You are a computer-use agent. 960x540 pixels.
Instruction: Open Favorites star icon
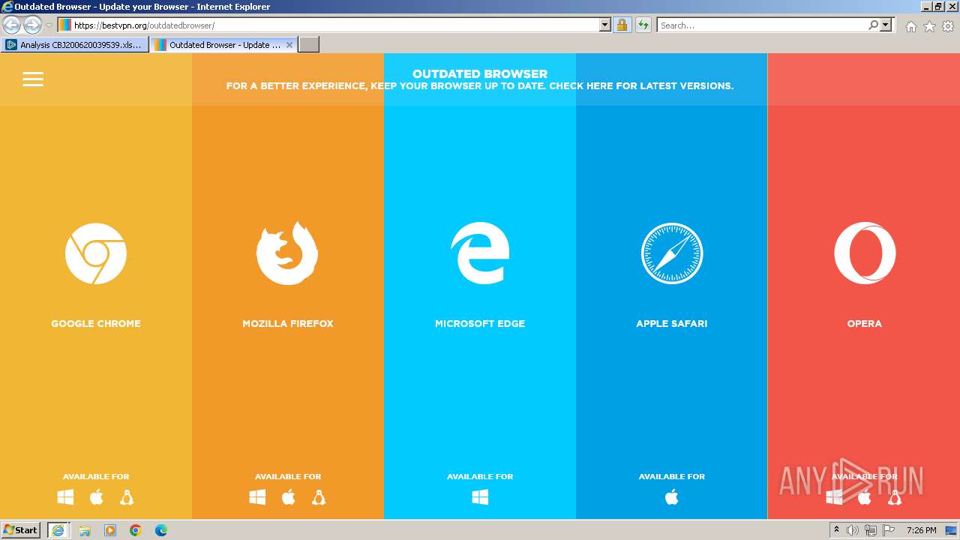pyautogui.click(x=929, y=26)
